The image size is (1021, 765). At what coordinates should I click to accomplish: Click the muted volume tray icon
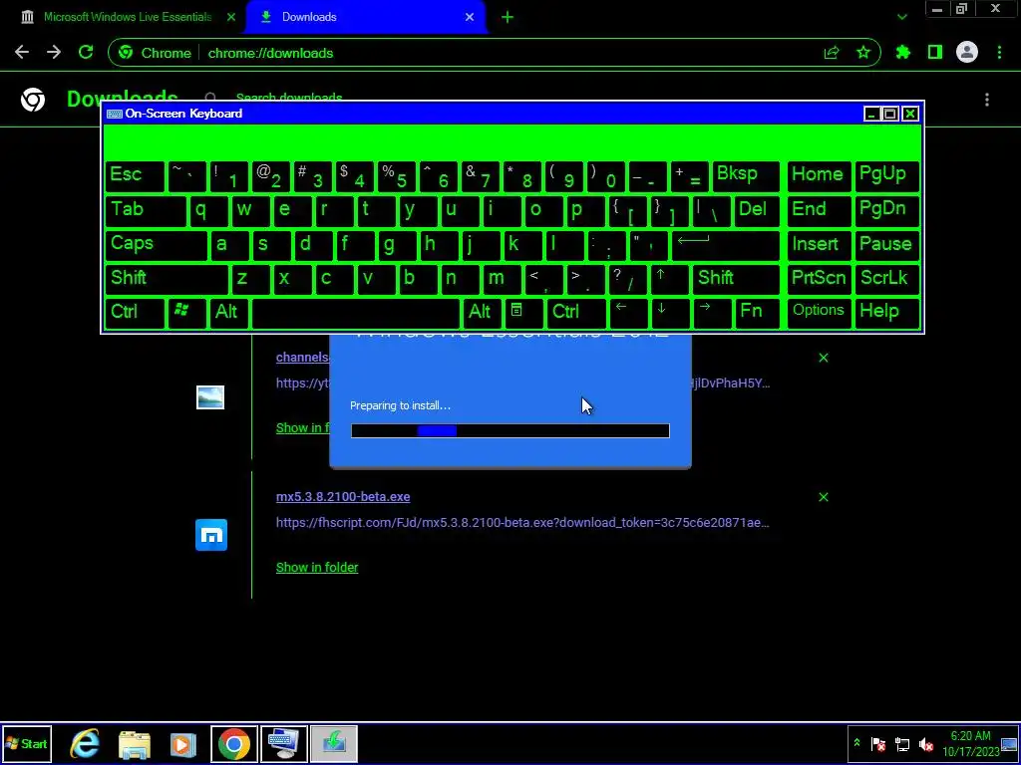926,744
